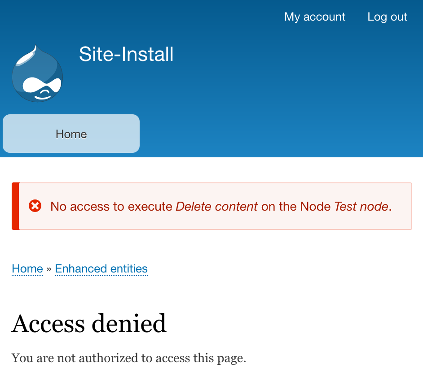Viewport: 423px width, 372px height.
Task: Click the Site-Install site name
Action: pyautogui.click(x=126, y=54)
